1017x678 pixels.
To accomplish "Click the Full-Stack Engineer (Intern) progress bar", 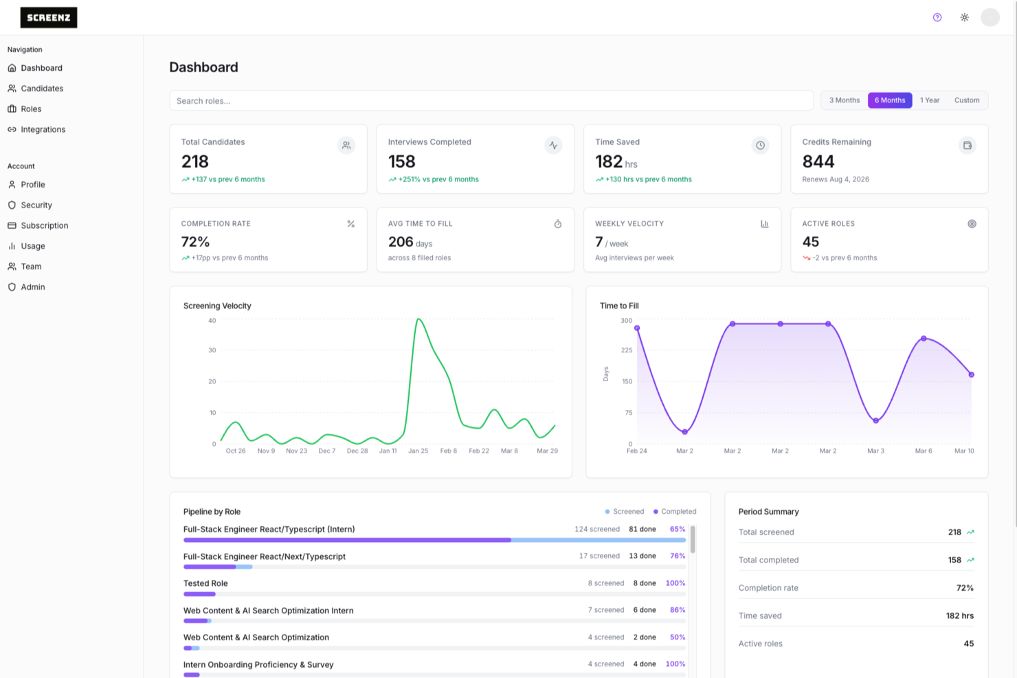I will (x=434, y=540).
